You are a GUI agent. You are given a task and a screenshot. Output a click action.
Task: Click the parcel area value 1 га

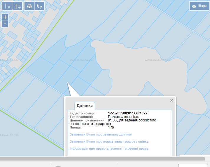pyautogui.click(x=111, y=127)
